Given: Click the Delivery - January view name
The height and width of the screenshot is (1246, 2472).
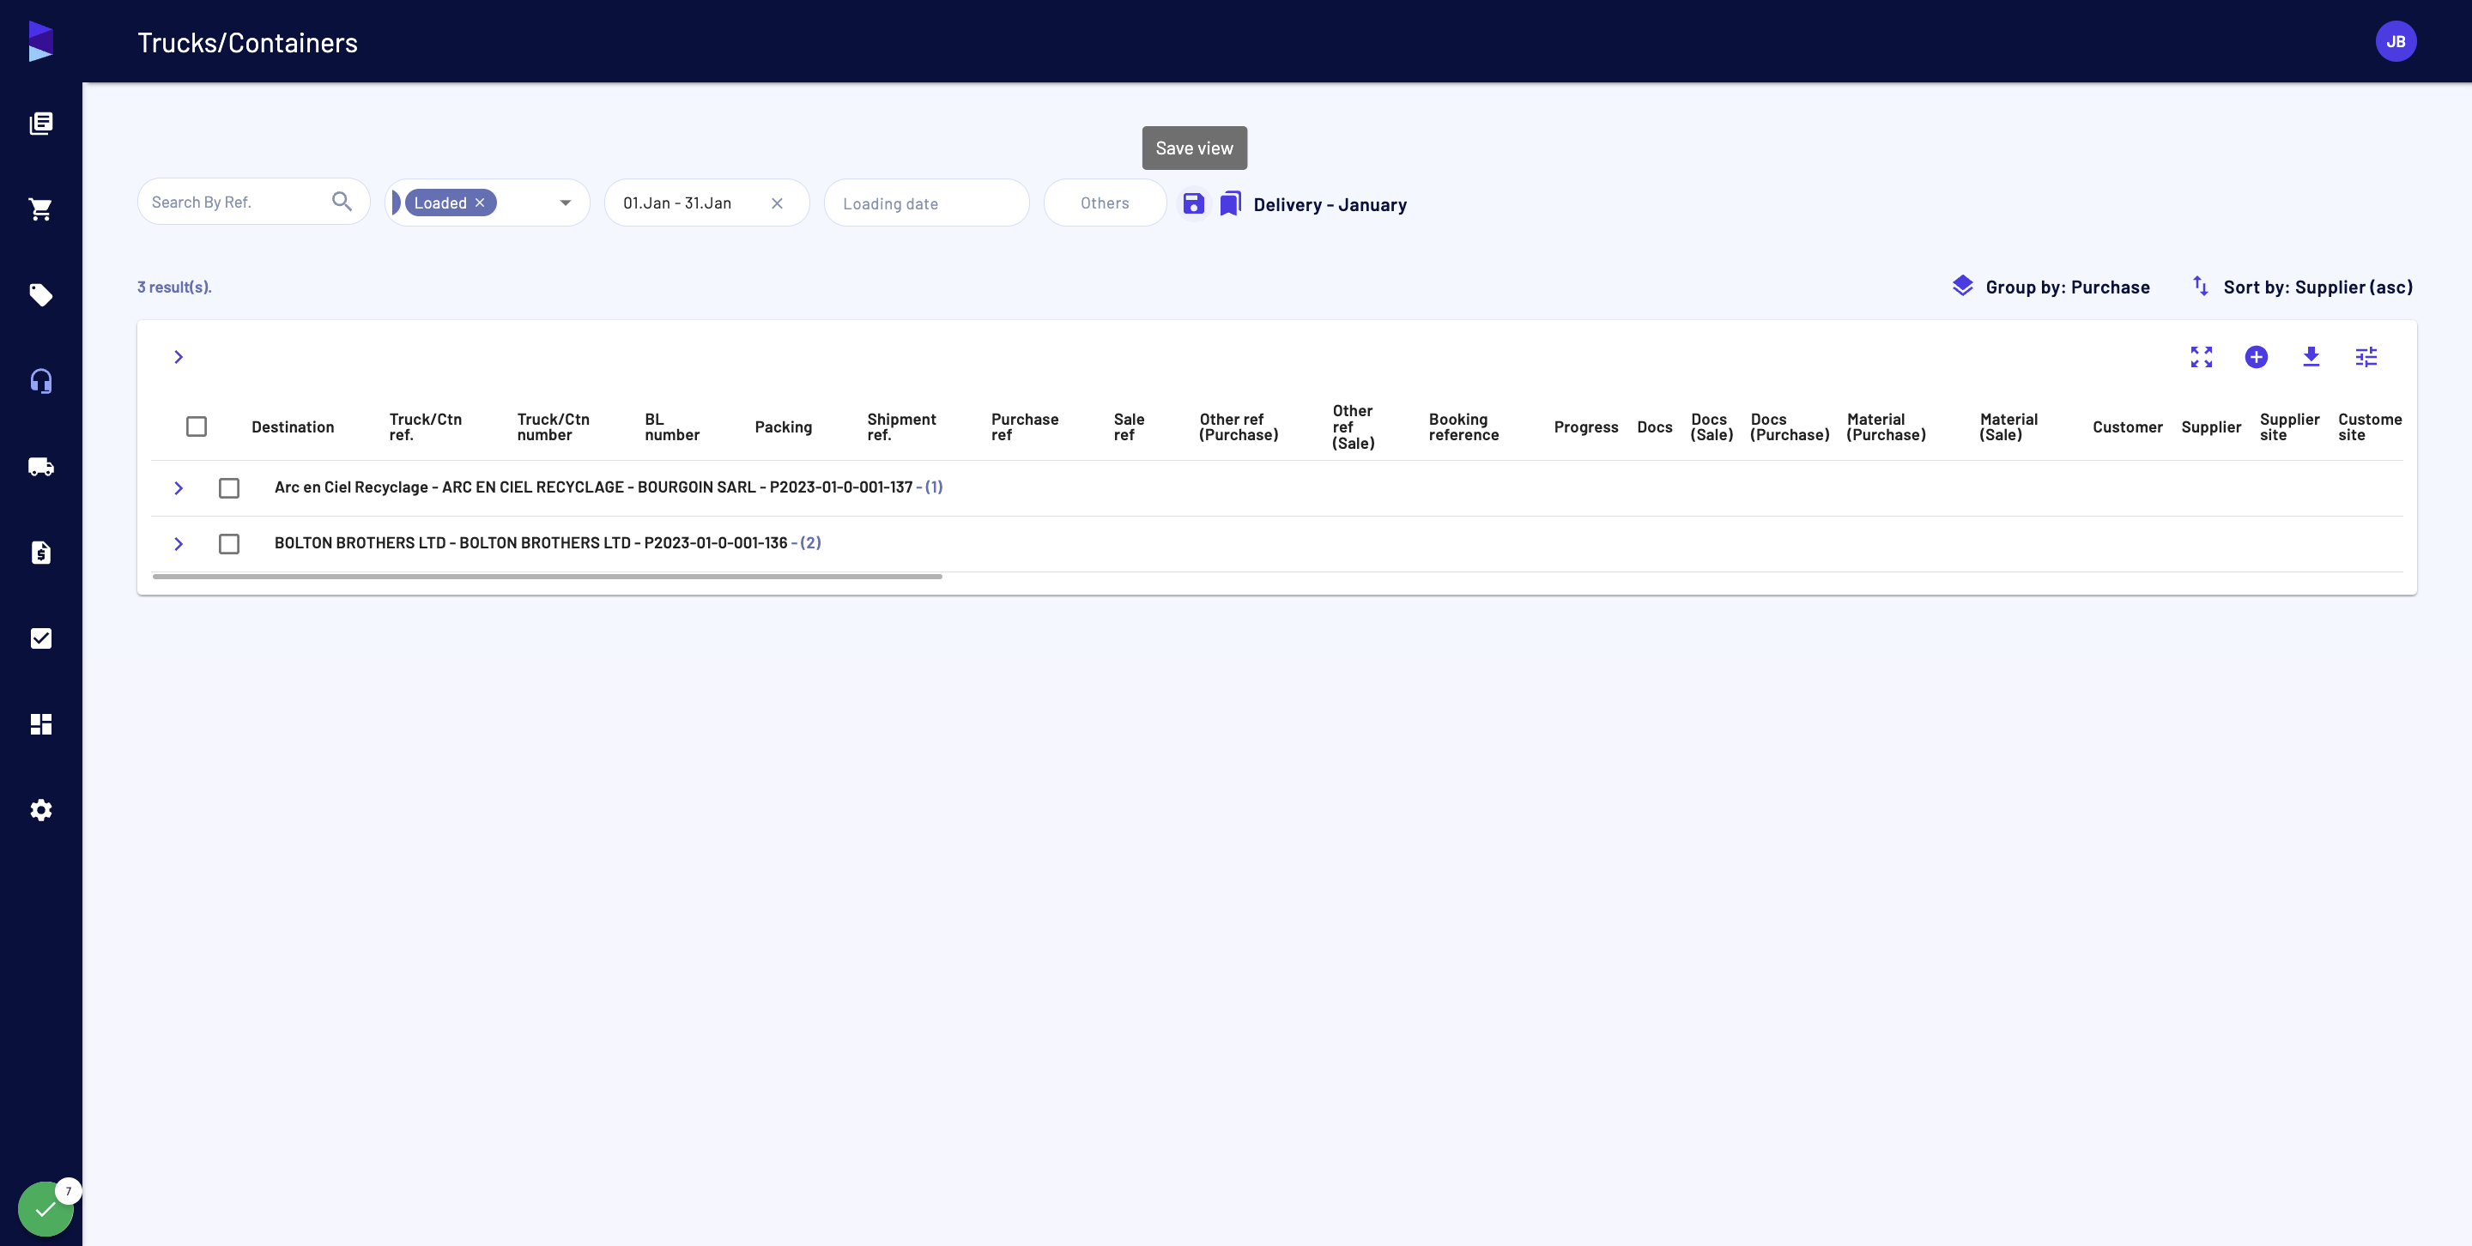Looking at the screenshot, I should (x=1330, y=204).
